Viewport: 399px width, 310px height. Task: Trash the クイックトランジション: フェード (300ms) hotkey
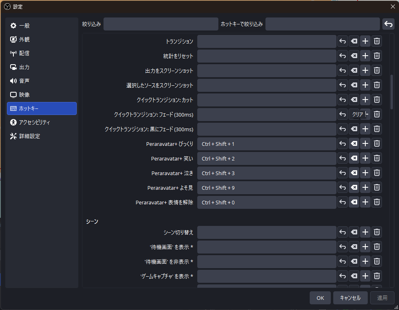(377, 115)
